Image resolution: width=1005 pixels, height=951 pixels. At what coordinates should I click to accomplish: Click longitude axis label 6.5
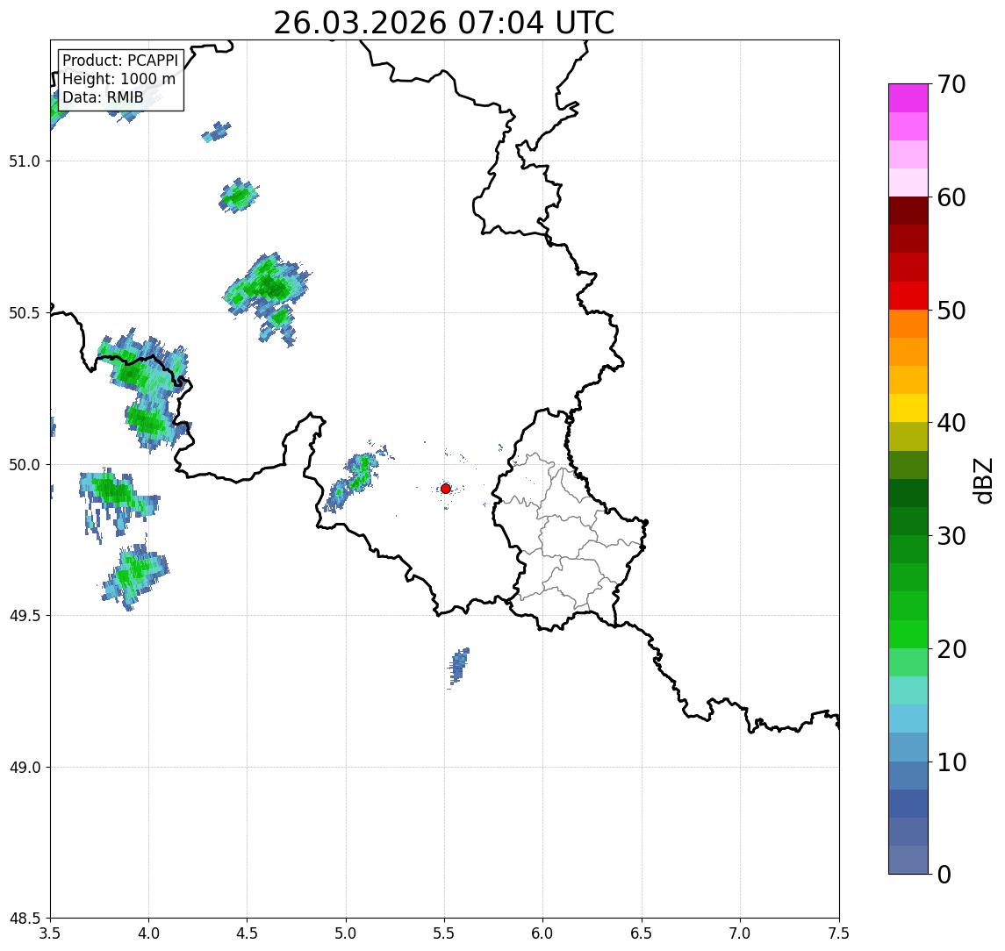[x=642, y=933]
